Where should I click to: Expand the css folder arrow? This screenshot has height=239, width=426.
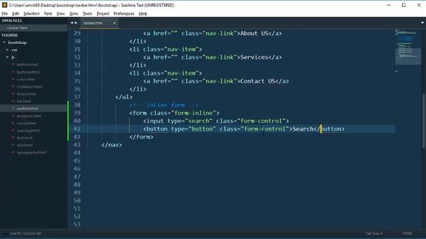tap(7, 50)
